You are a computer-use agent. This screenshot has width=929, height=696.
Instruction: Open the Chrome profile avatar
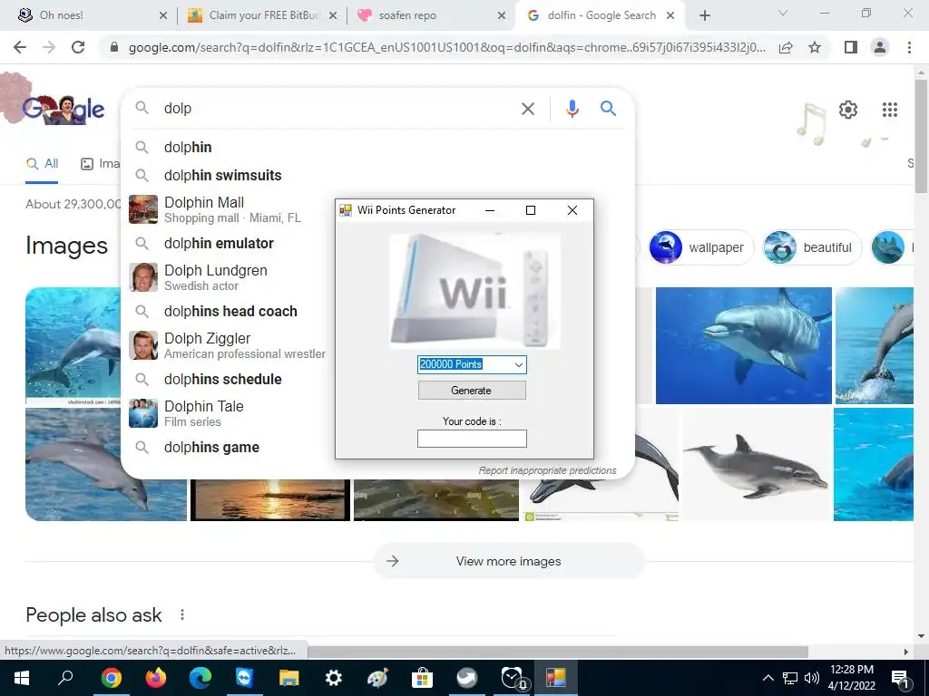(x=880, y=47)
